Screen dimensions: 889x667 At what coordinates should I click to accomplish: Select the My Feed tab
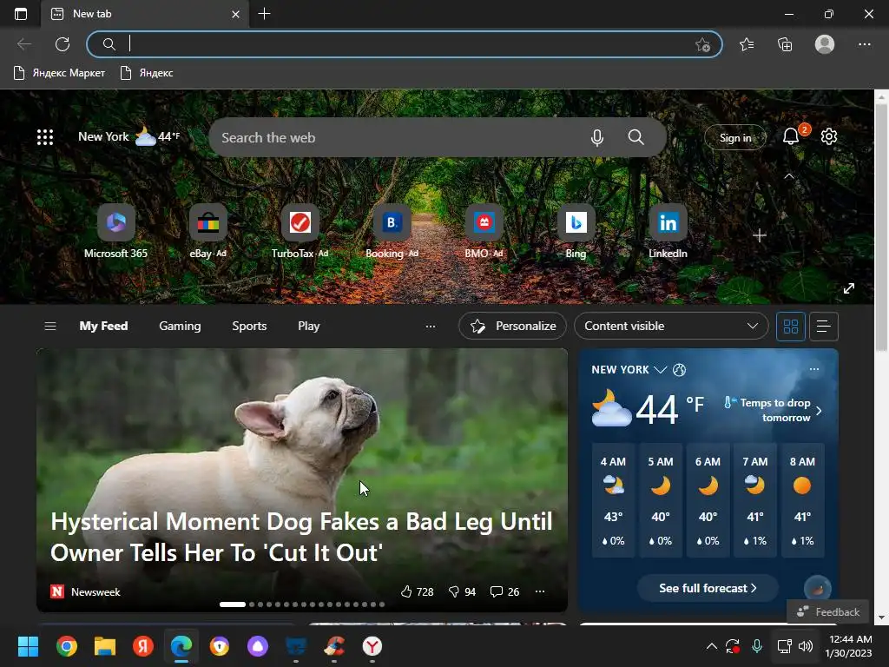104,327
